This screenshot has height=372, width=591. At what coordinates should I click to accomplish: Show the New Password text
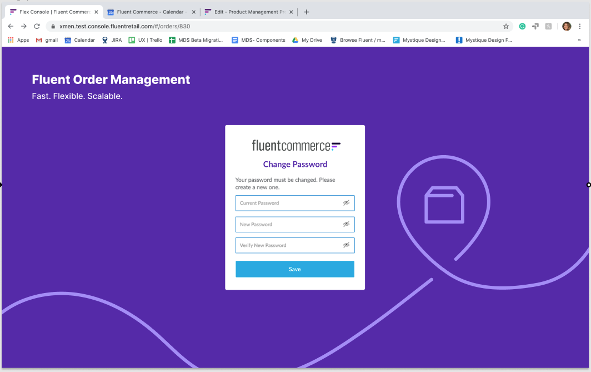tap(346, 224)
